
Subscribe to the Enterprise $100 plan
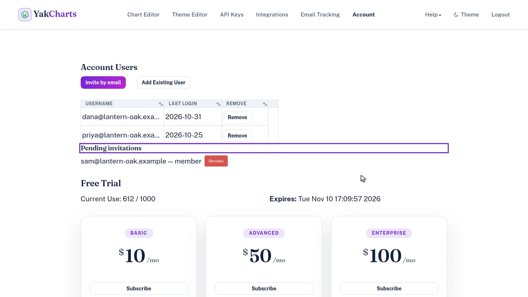pyautogui.click(x=389, y=289)
